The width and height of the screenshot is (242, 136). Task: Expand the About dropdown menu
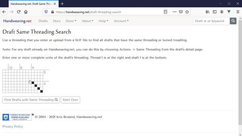point(87,21)
